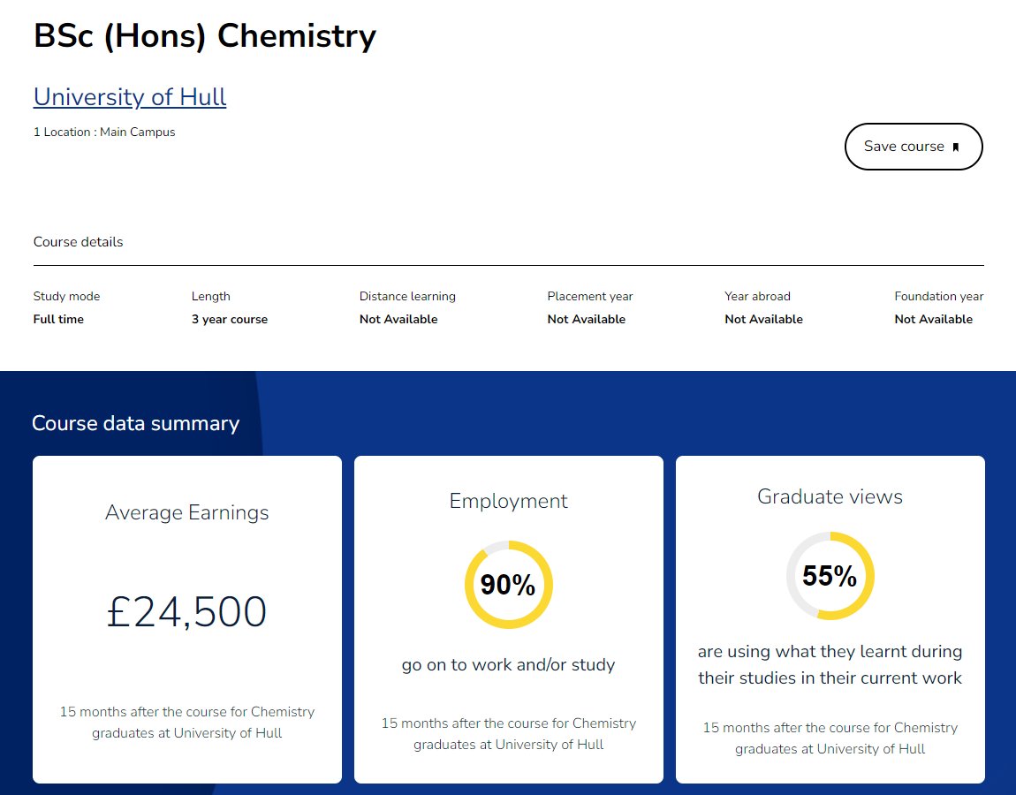Click the Distance learning label
This screenshot has width=1016, height=795.
[x=407, y=296]
